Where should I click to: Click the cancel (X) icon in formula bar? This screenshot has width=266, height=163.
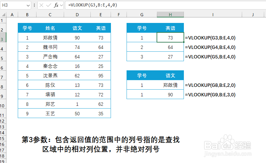point(41,5)
